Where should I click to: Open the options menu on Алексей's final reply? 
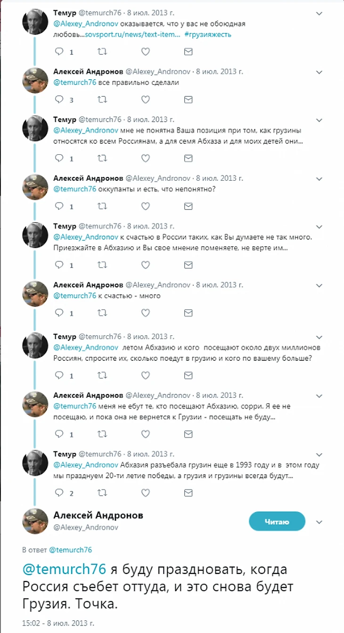point(319,523)
